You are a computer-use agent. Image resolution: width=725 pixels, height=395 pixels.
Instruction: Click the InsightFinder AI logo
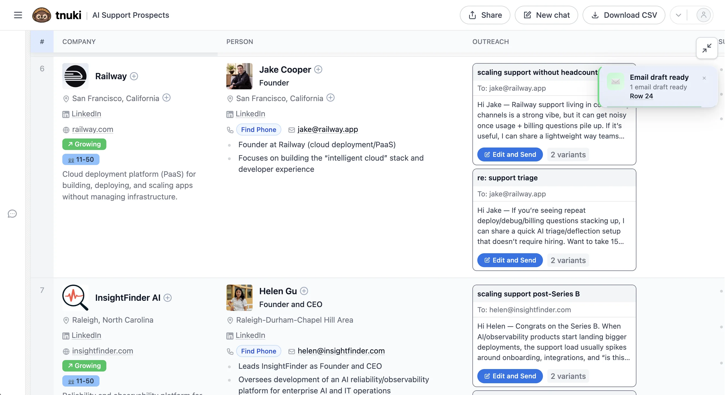(x=75, y=297)
